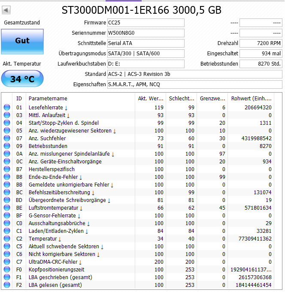The height and width of the screenshot is (292, 285).
Task: Select the Lesefehlerrate parameter name
Action: (x=45, y=108)
